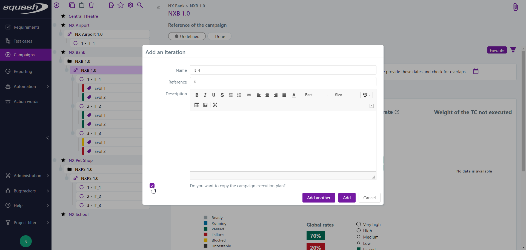Select the Medium radio option

tap(358, 237)
